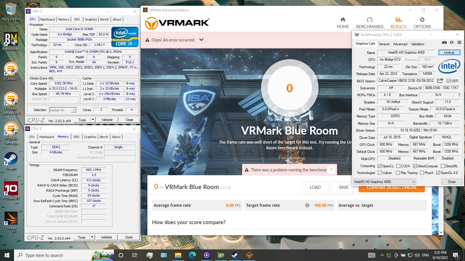This screenshot has width=465, height=261.
Task: Toggle the CUDA checkbox
Action: tap(398, 166)
